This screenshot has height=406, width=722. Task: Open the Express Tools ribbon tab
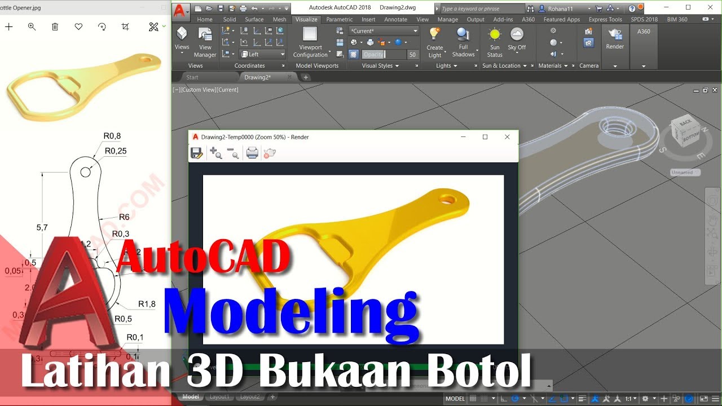605,19
